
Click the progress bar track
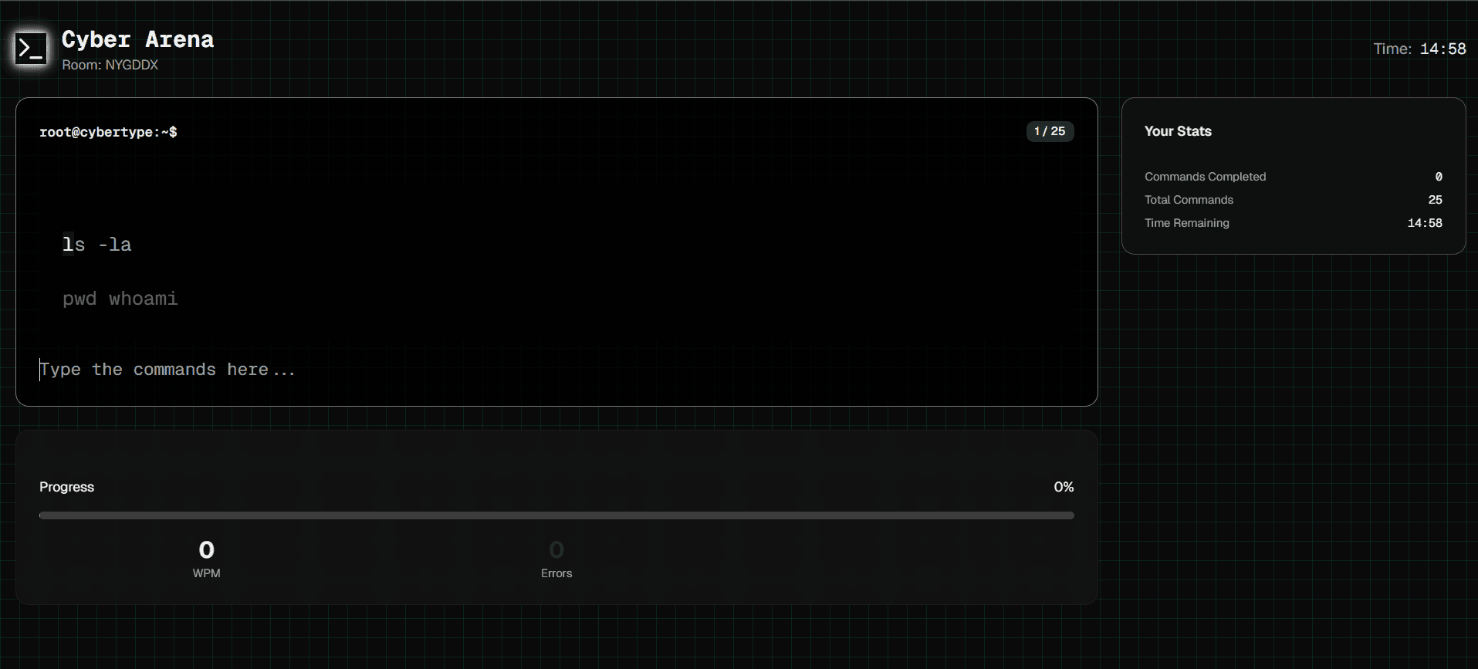coord(556,515)
